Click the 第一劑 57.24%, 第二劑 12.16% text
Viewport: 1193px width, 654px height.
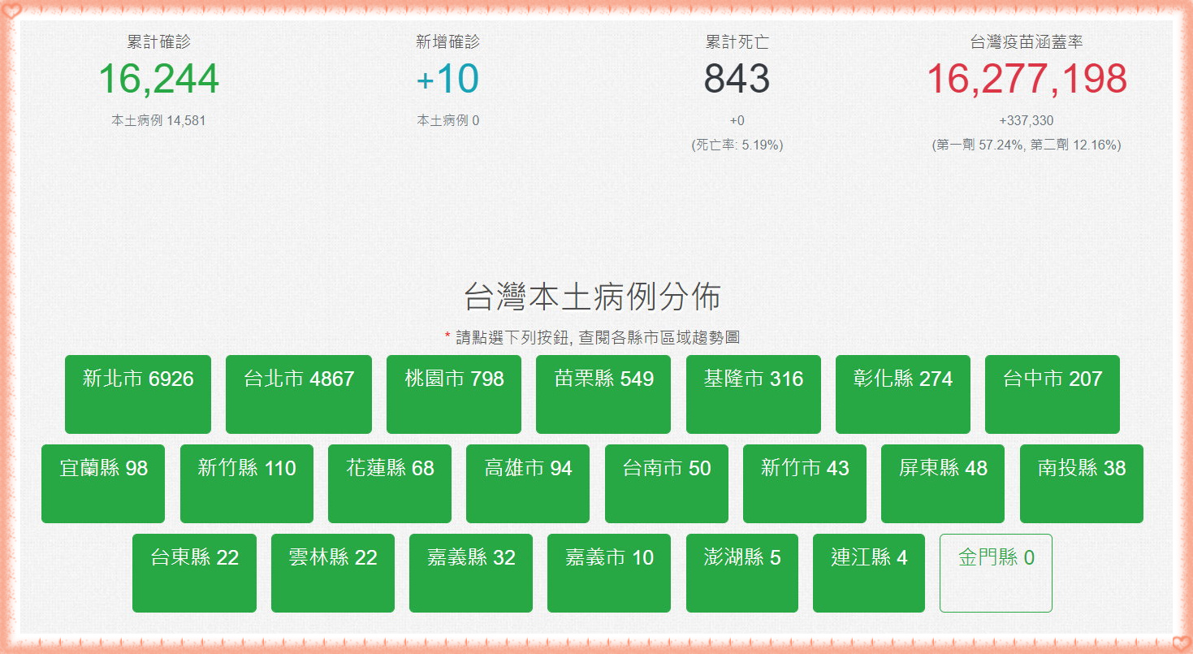pyautogui.click(x=1027, y=145)
